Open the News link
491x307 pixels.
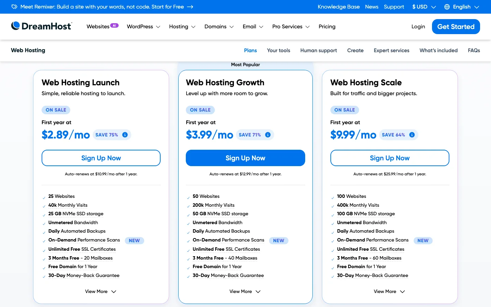372,7
